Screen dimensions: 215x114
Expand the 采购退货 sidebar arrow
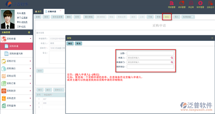30,98
